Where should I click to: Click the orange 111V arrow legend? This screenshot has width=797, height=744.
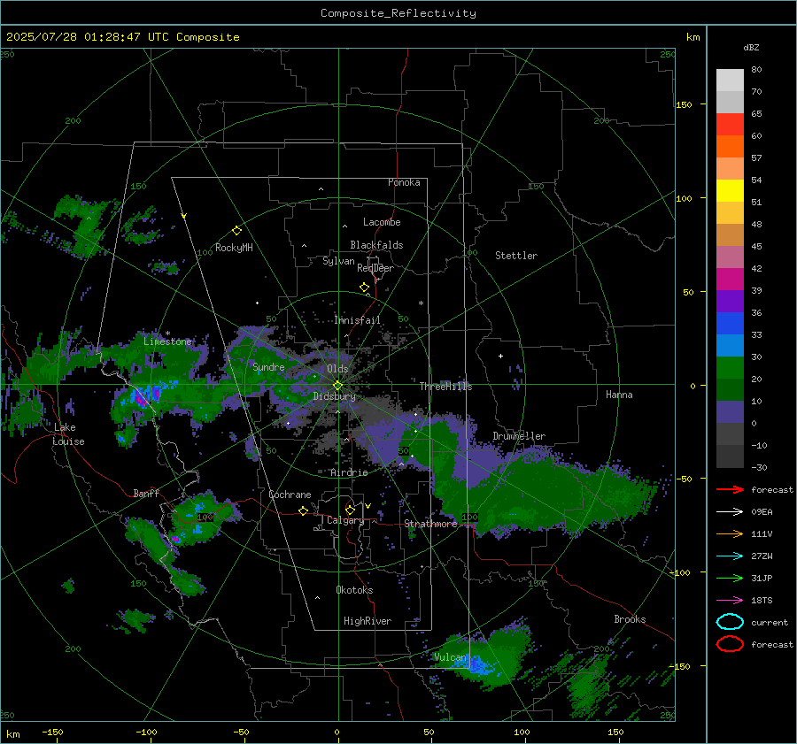click(x=730, y=533)
